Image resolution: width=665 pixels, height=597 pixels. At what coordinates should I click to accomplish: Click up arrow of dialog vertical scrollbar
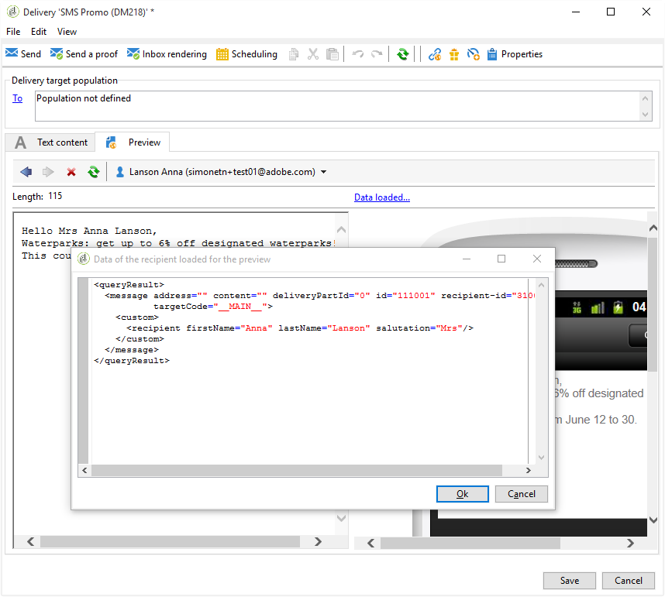coord(541,285)
